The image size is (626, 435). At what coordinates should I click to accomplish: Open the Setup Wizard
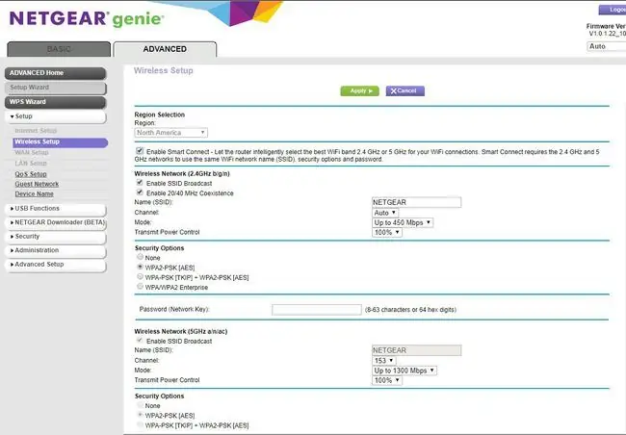56,88
